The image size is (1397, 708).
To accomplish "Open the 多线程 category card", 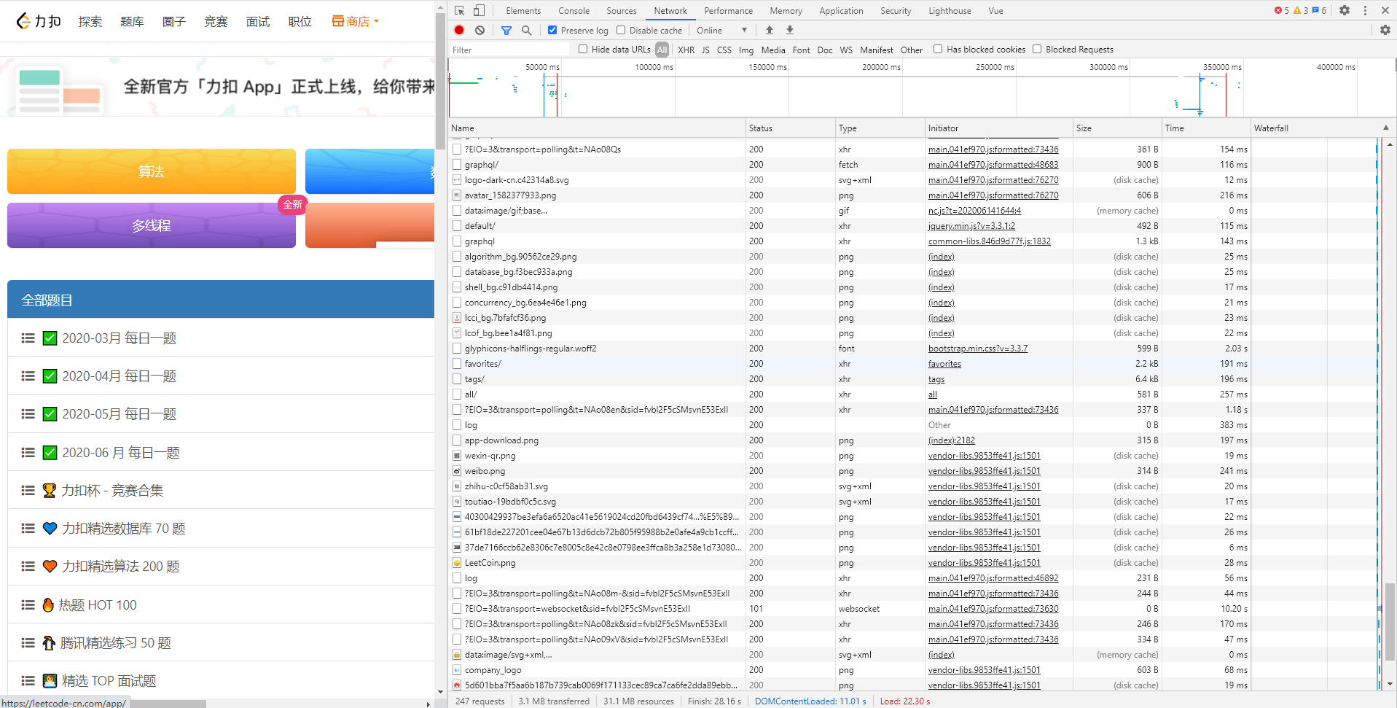I will pos(152,225).
